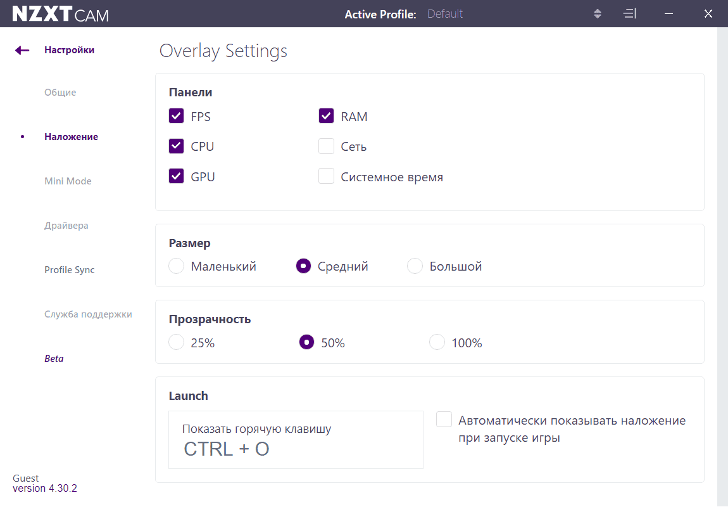Uncheck the RAM panel checkbox
Image resolution: width=728 pixels, height=507 pixels.
(x=326, y=116)
